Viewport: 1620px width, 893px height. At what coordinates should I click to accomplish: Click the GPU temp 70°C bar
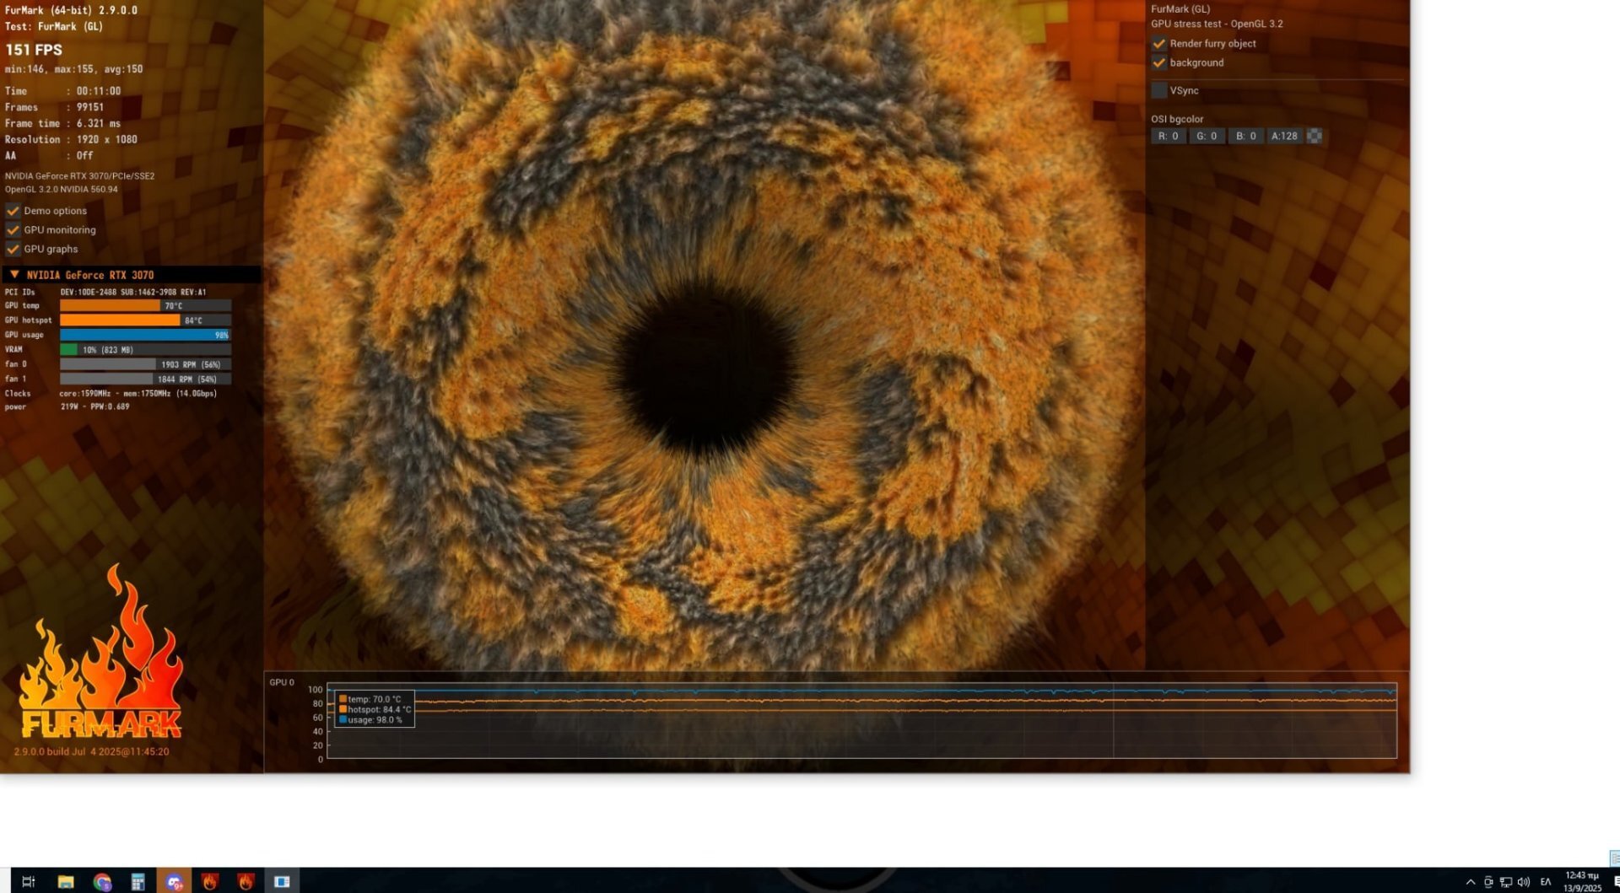(x=145, y=306)
